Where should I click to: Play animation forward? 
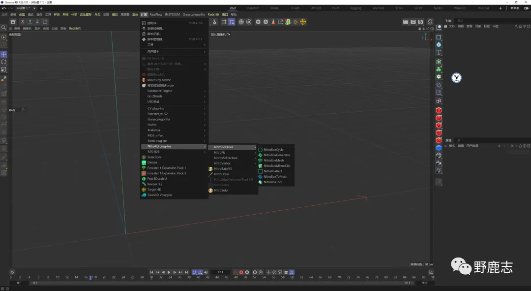pos(169,272)
